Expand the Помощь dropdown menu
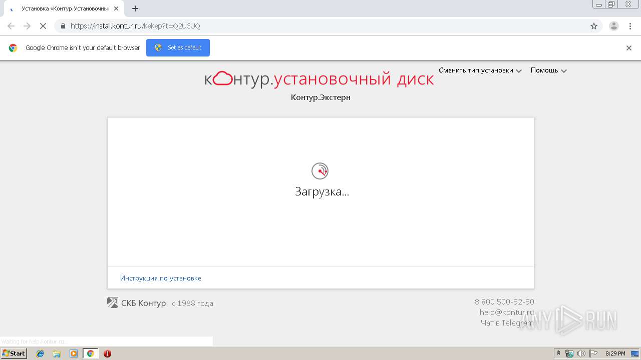The height and width of the screenshot is (360, 641). click(549, 70)
